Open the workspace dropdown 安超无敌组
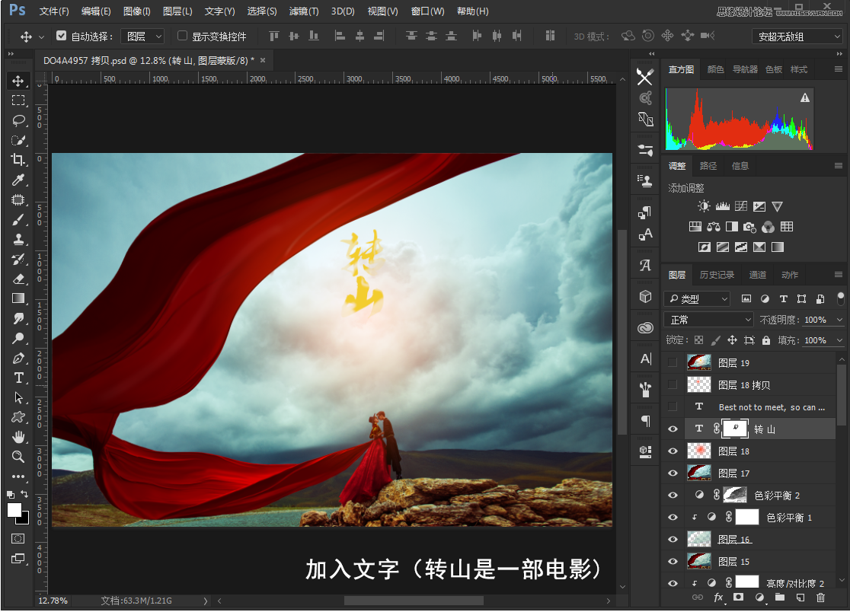The width and height of the screenshot is (850, 612). point(797,37)
